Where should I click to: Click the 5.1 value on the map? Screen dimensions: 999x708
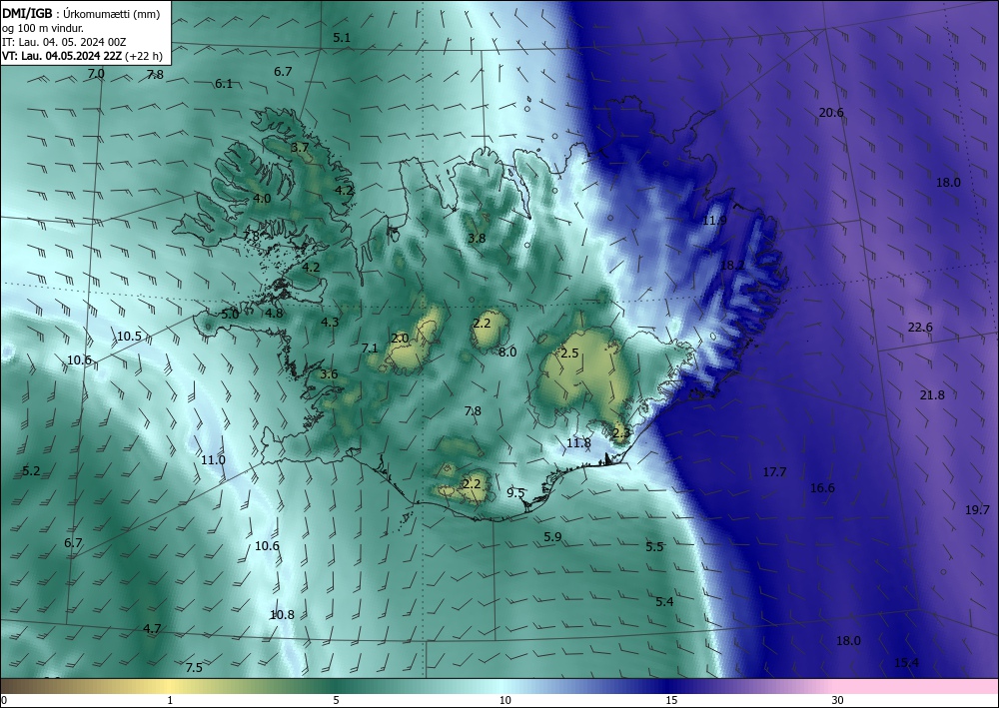tap(342, 38)
